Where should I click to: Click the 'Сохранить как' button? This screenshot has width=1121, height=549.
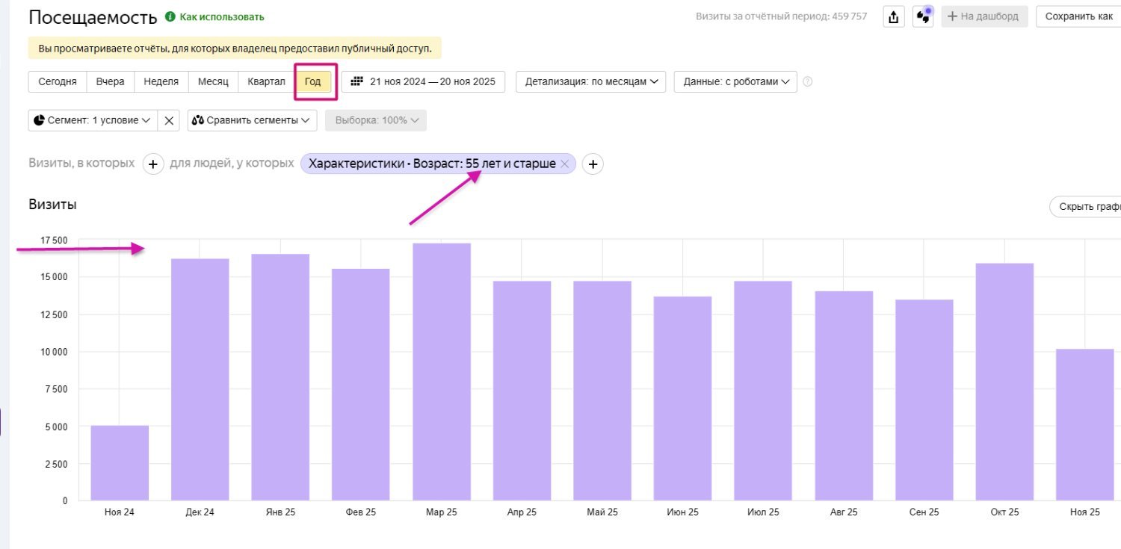tap(1078, 16)
